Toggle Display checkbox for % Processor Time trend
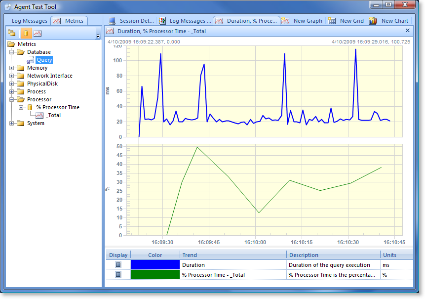Image resolution: width=425 pixels, height=299 pixels. pyautogui.click(x=118, y=275)
